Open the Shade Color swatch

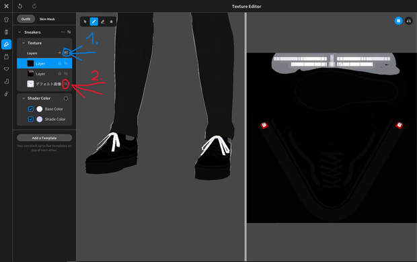(40, 120)
